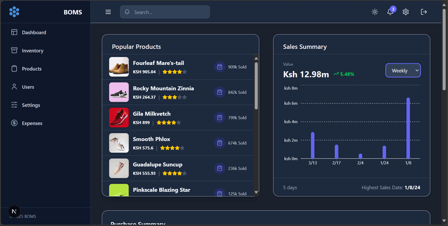
Task: Select the Products clipboard icon
Action: [14, 69]
